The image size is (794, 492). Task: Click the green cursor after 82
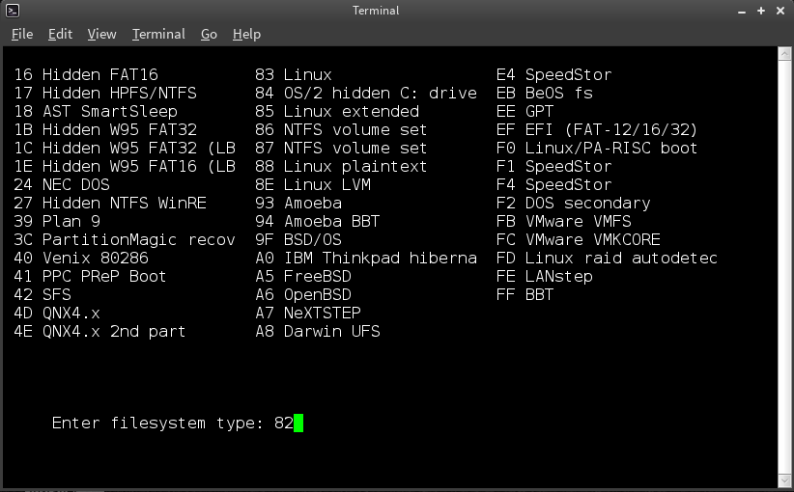298,423
